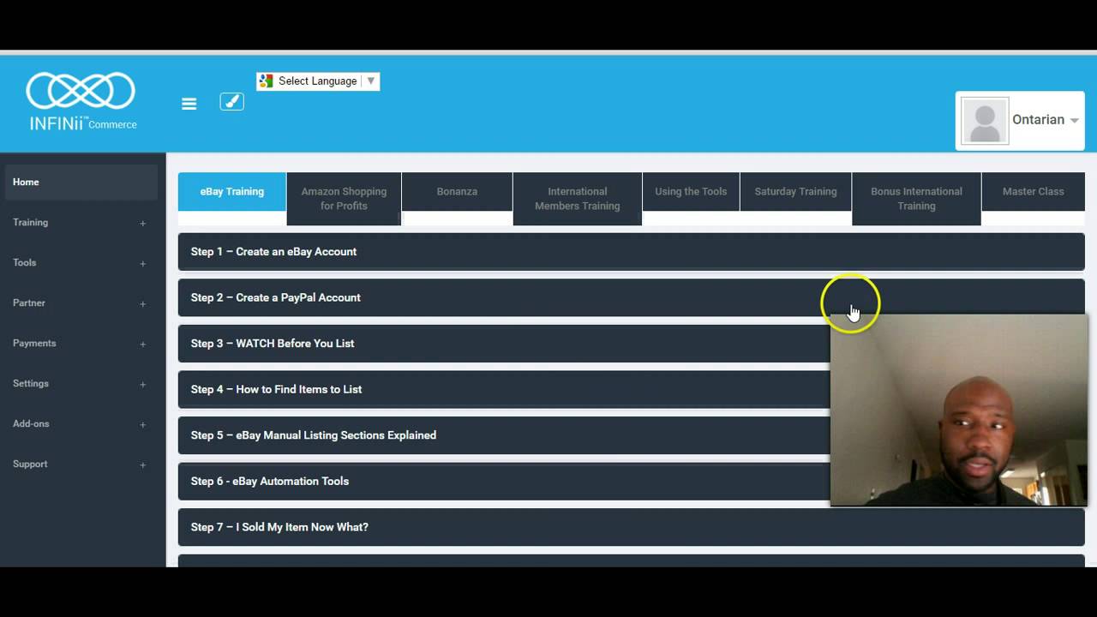The image size is (1097, 617).
Task: Open the Settings sidebar menu
Action: tap(31, 383)
